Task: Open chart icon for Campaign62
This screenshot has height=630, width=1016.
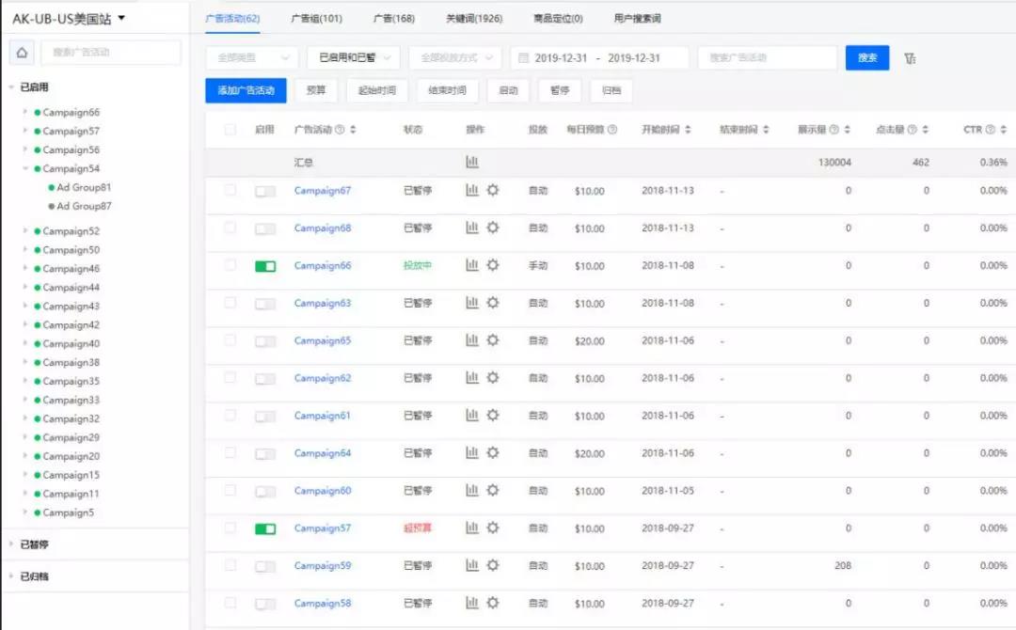Action: [472, 378]
